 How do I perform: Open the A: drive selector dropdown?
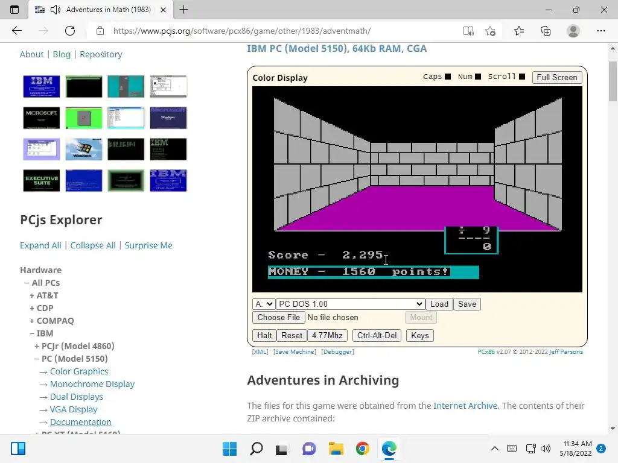point(263,304)
